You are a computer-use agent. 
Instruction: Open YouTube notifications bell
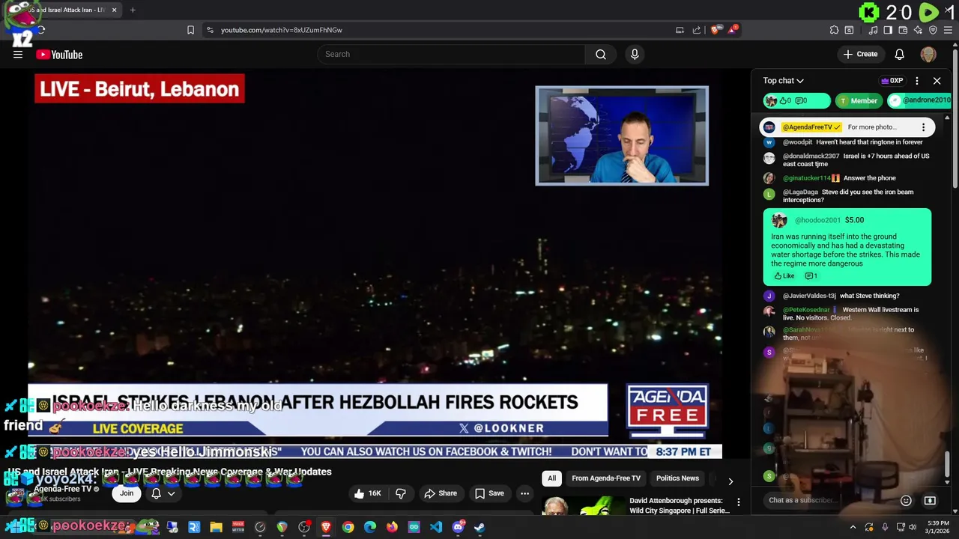(899, 54)
